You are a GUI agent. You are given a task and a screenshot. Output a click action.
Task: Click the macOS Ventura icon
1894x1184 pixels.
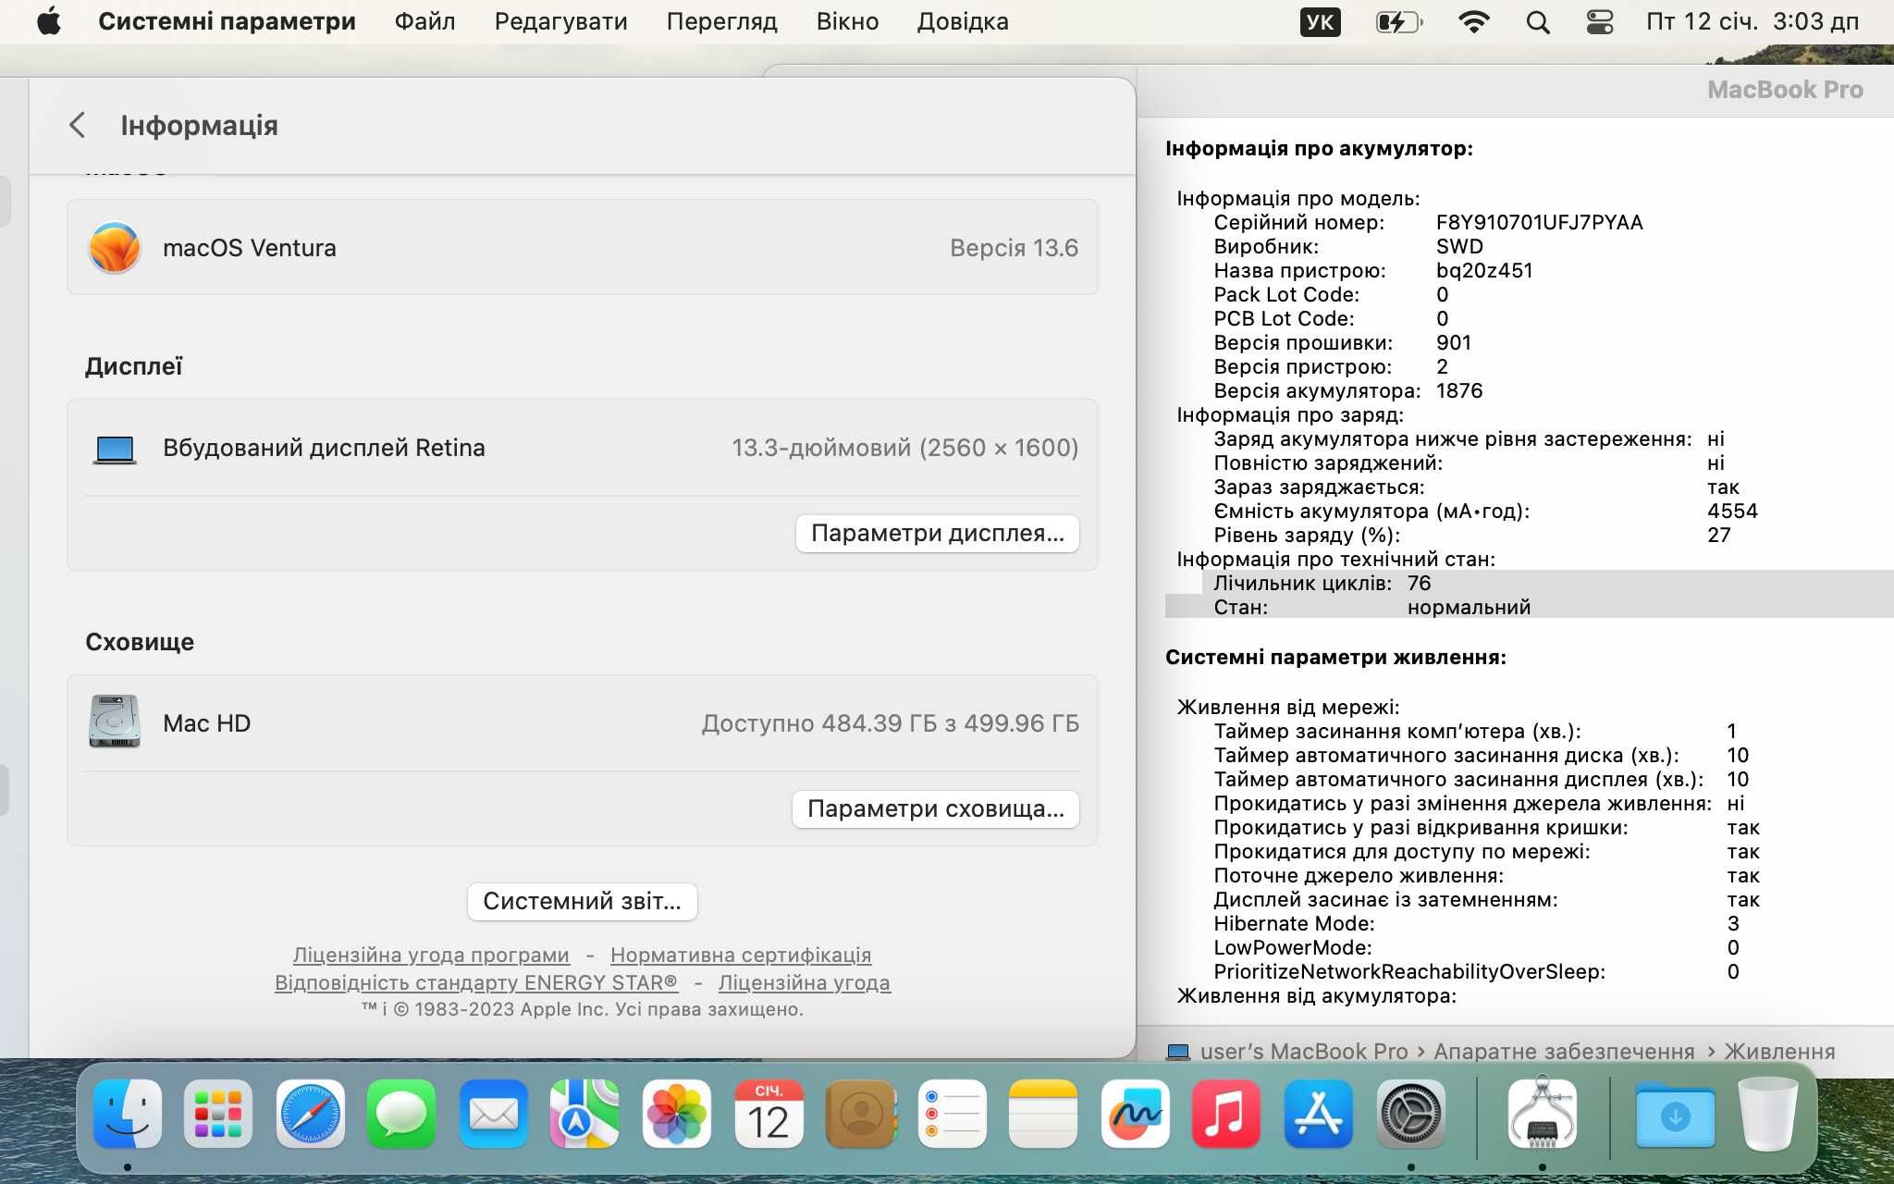pos(115,248)
